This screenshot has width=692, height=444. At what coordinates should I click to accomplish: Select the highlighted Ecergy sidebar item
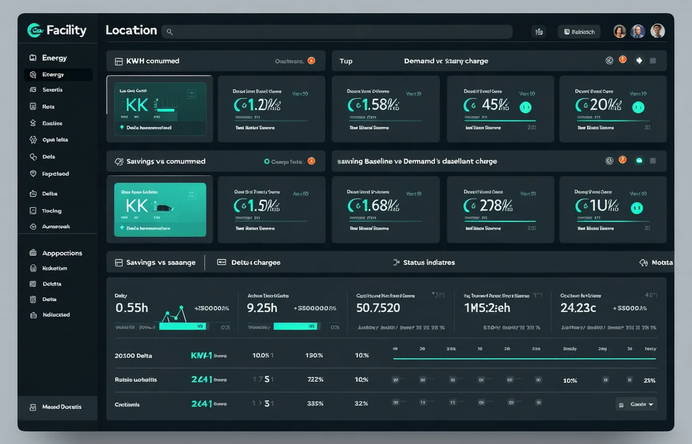(58, 74)
